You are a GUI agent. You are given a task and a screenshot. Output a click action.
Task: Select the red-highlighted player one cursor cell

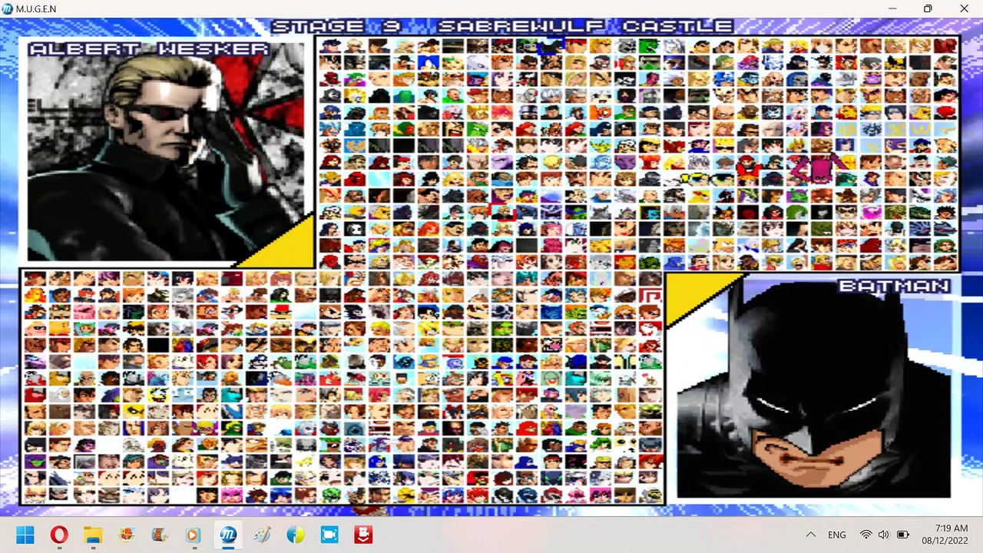coord(503,211)
